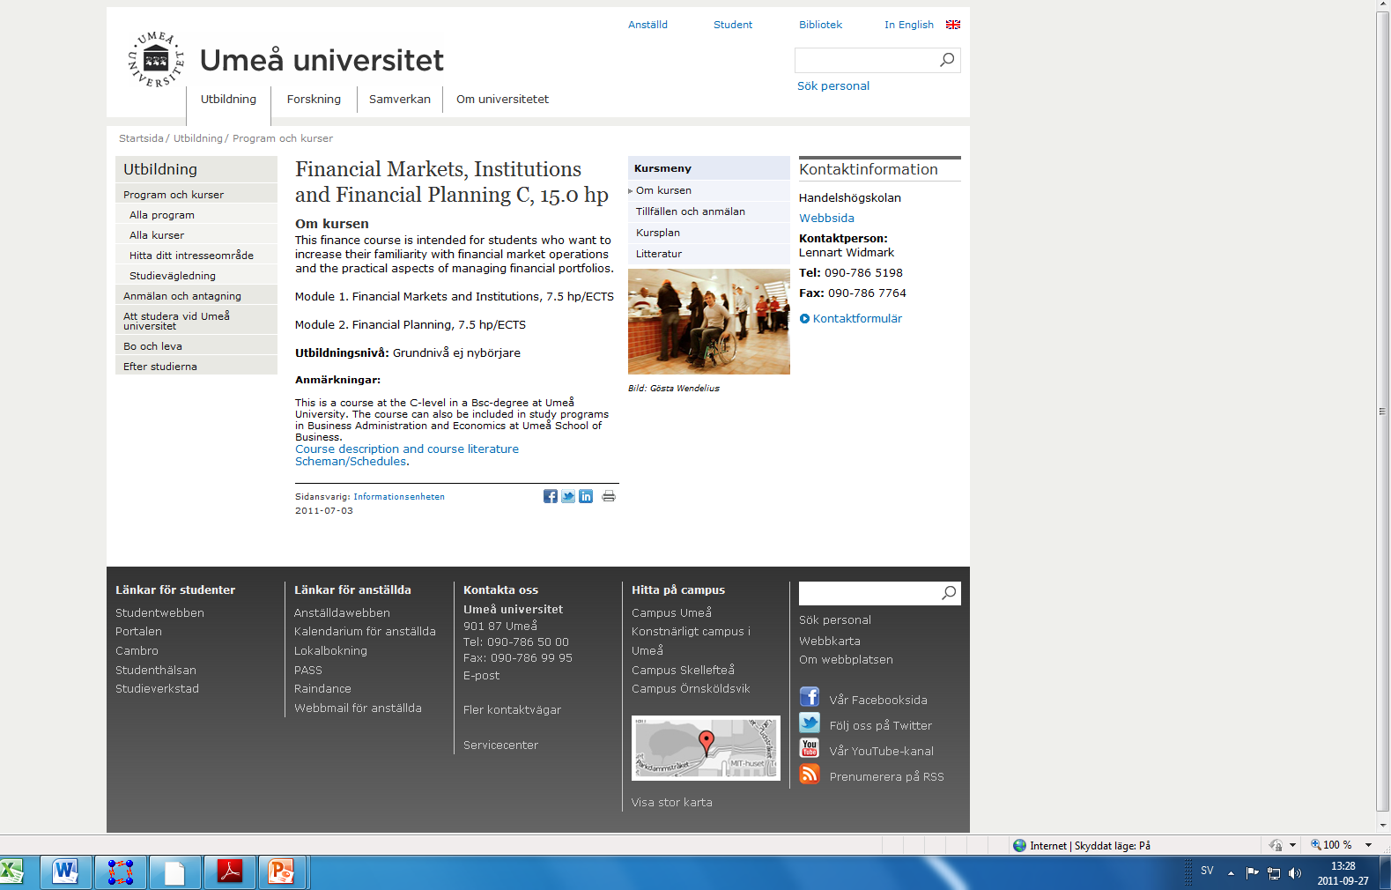Open the Samverkan main tab
This screenshot has height=890, width=1391.
[x=400, y=100]
